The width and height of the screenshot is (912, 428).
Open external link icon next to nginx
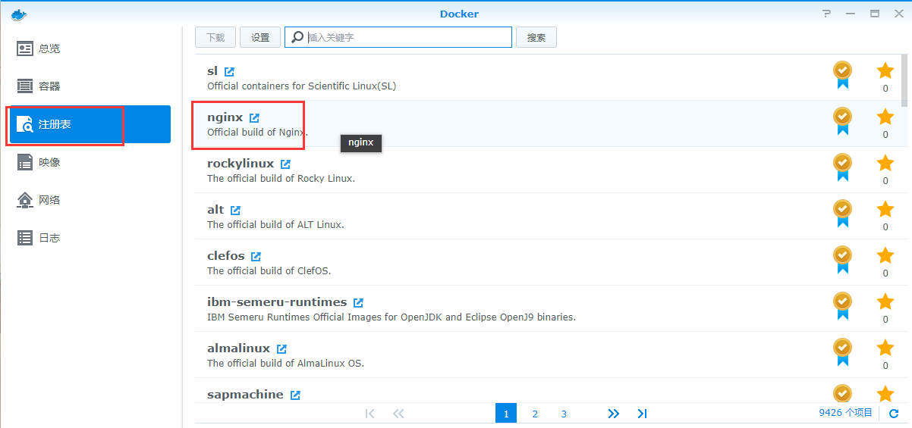254,117
